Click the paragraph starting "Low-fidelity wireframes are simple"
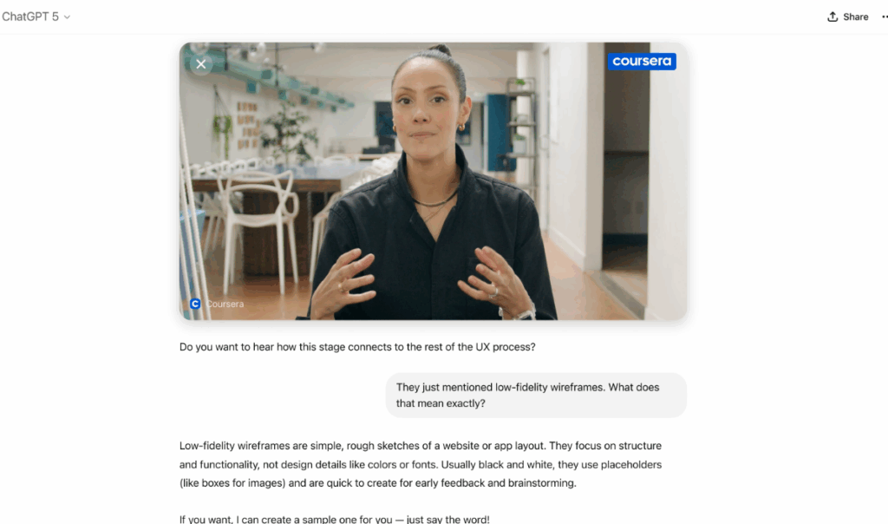 421,464
